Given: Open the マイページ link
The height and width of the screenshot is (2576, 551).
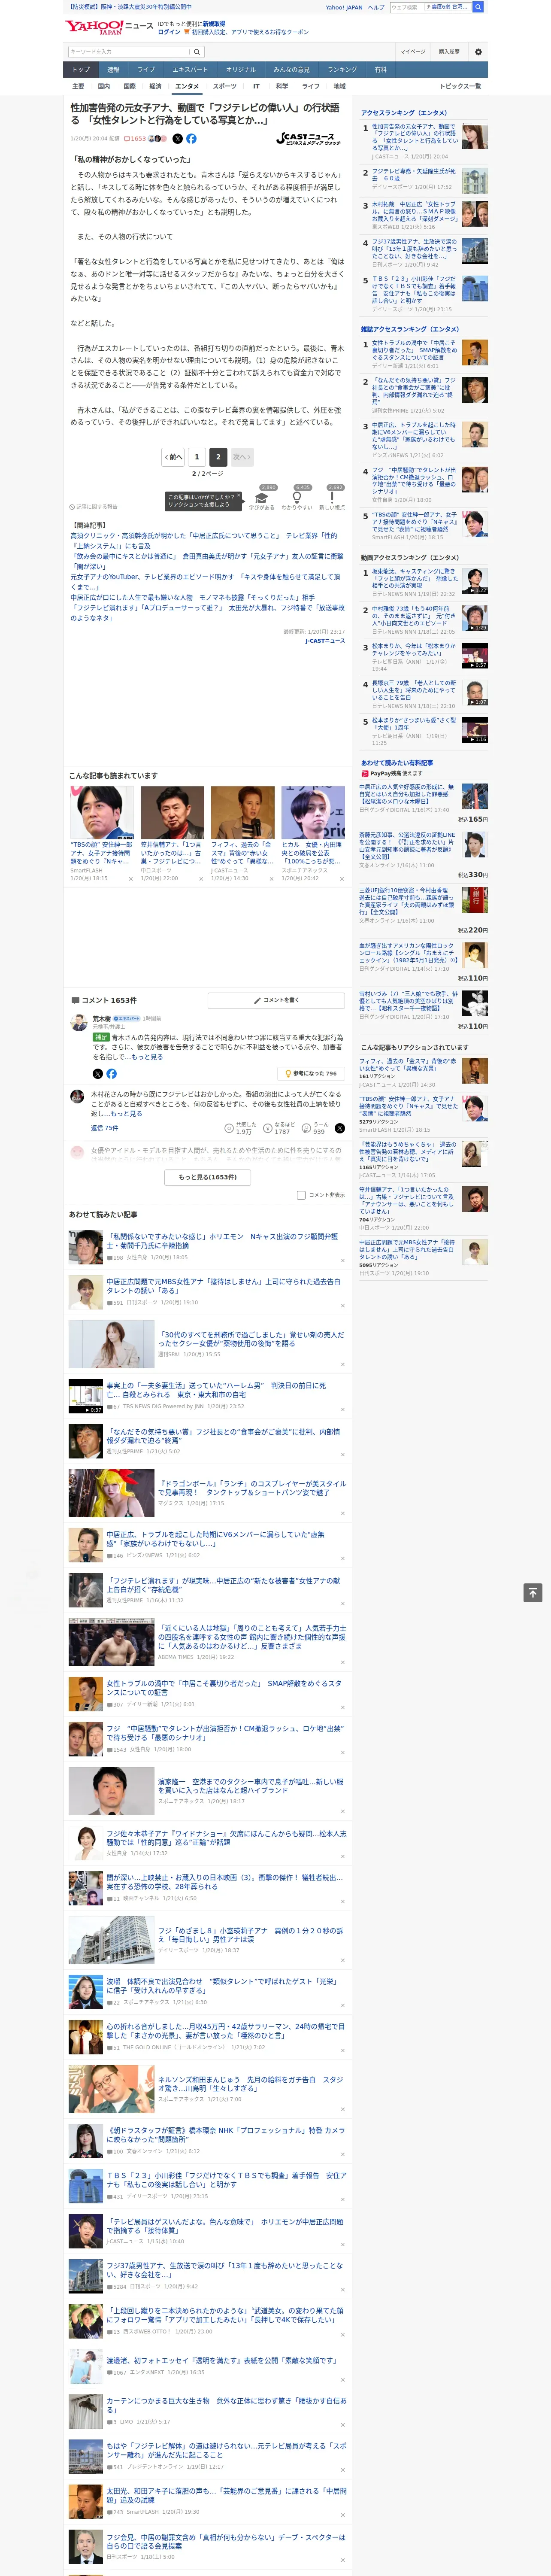Looking at the screenshot, I should [413, 52].
